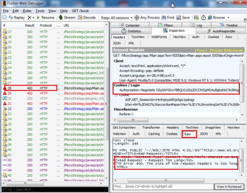Screen dimensions: 247x193
Task: Open request WebForms tab
Action: (159, 37)
